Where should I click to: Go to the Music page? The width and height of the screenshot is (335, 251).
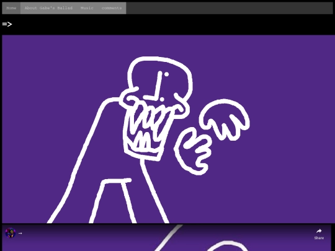click(x=87, y=8)
